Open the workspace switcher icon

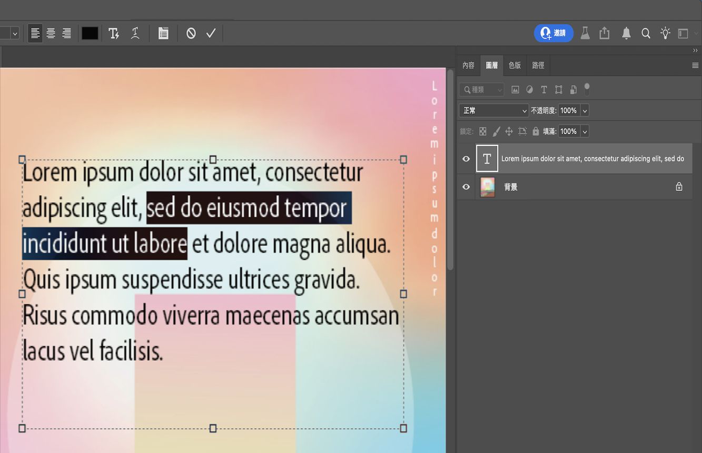[683, 33]
